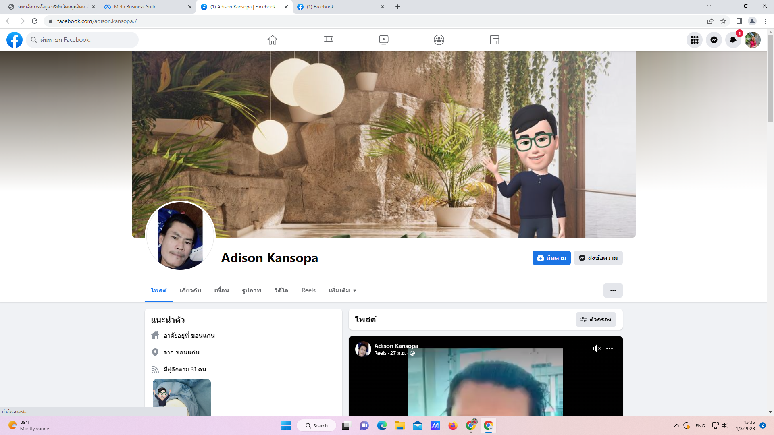Unmute the reel video sound
Viewport: 774px width, 435px height.
tap(596, 348)
